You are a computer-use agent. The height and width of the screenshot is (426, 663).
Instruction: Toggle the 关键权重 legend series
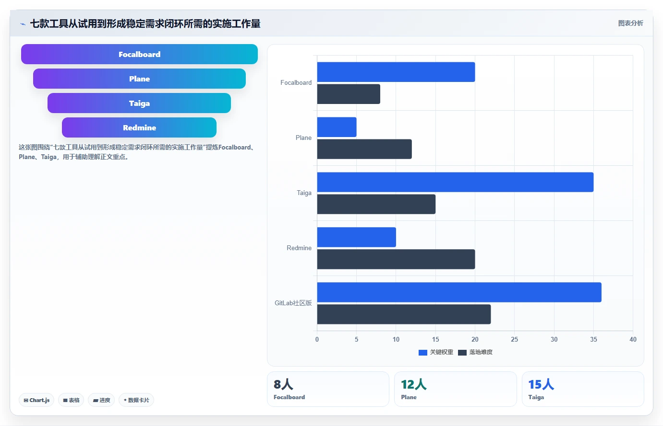[436, 352]
